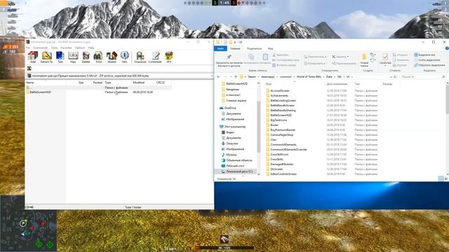Click the Extract To icon in WinRAR
The image size is (449, 252).
pos(46,57)
